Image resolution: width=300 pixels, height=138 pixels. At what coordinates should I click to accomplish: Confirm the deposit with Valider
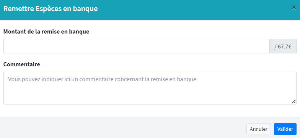(x=285, y=129)
